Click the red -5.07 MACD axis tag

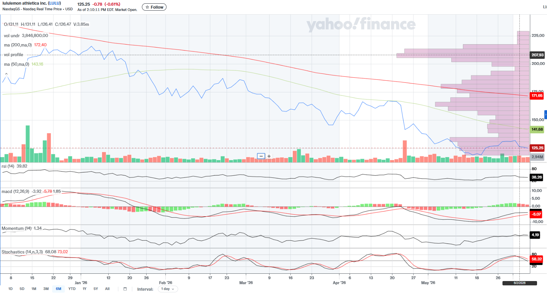(536, 214)
